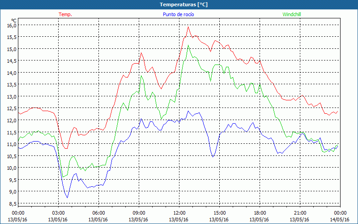
Task: Click the '13,0' y-axis value
Action: 12,97
